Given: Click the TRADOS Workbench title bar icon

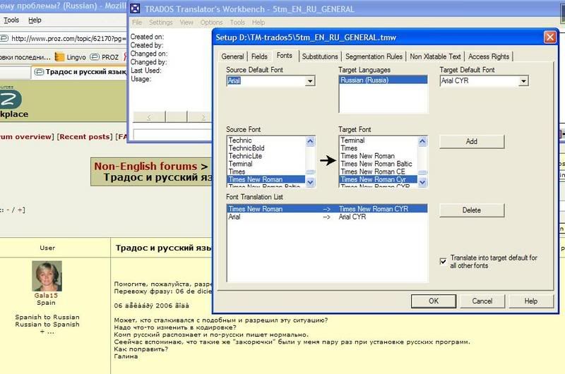Looking at the screenshot, I should tap(135, 8).
